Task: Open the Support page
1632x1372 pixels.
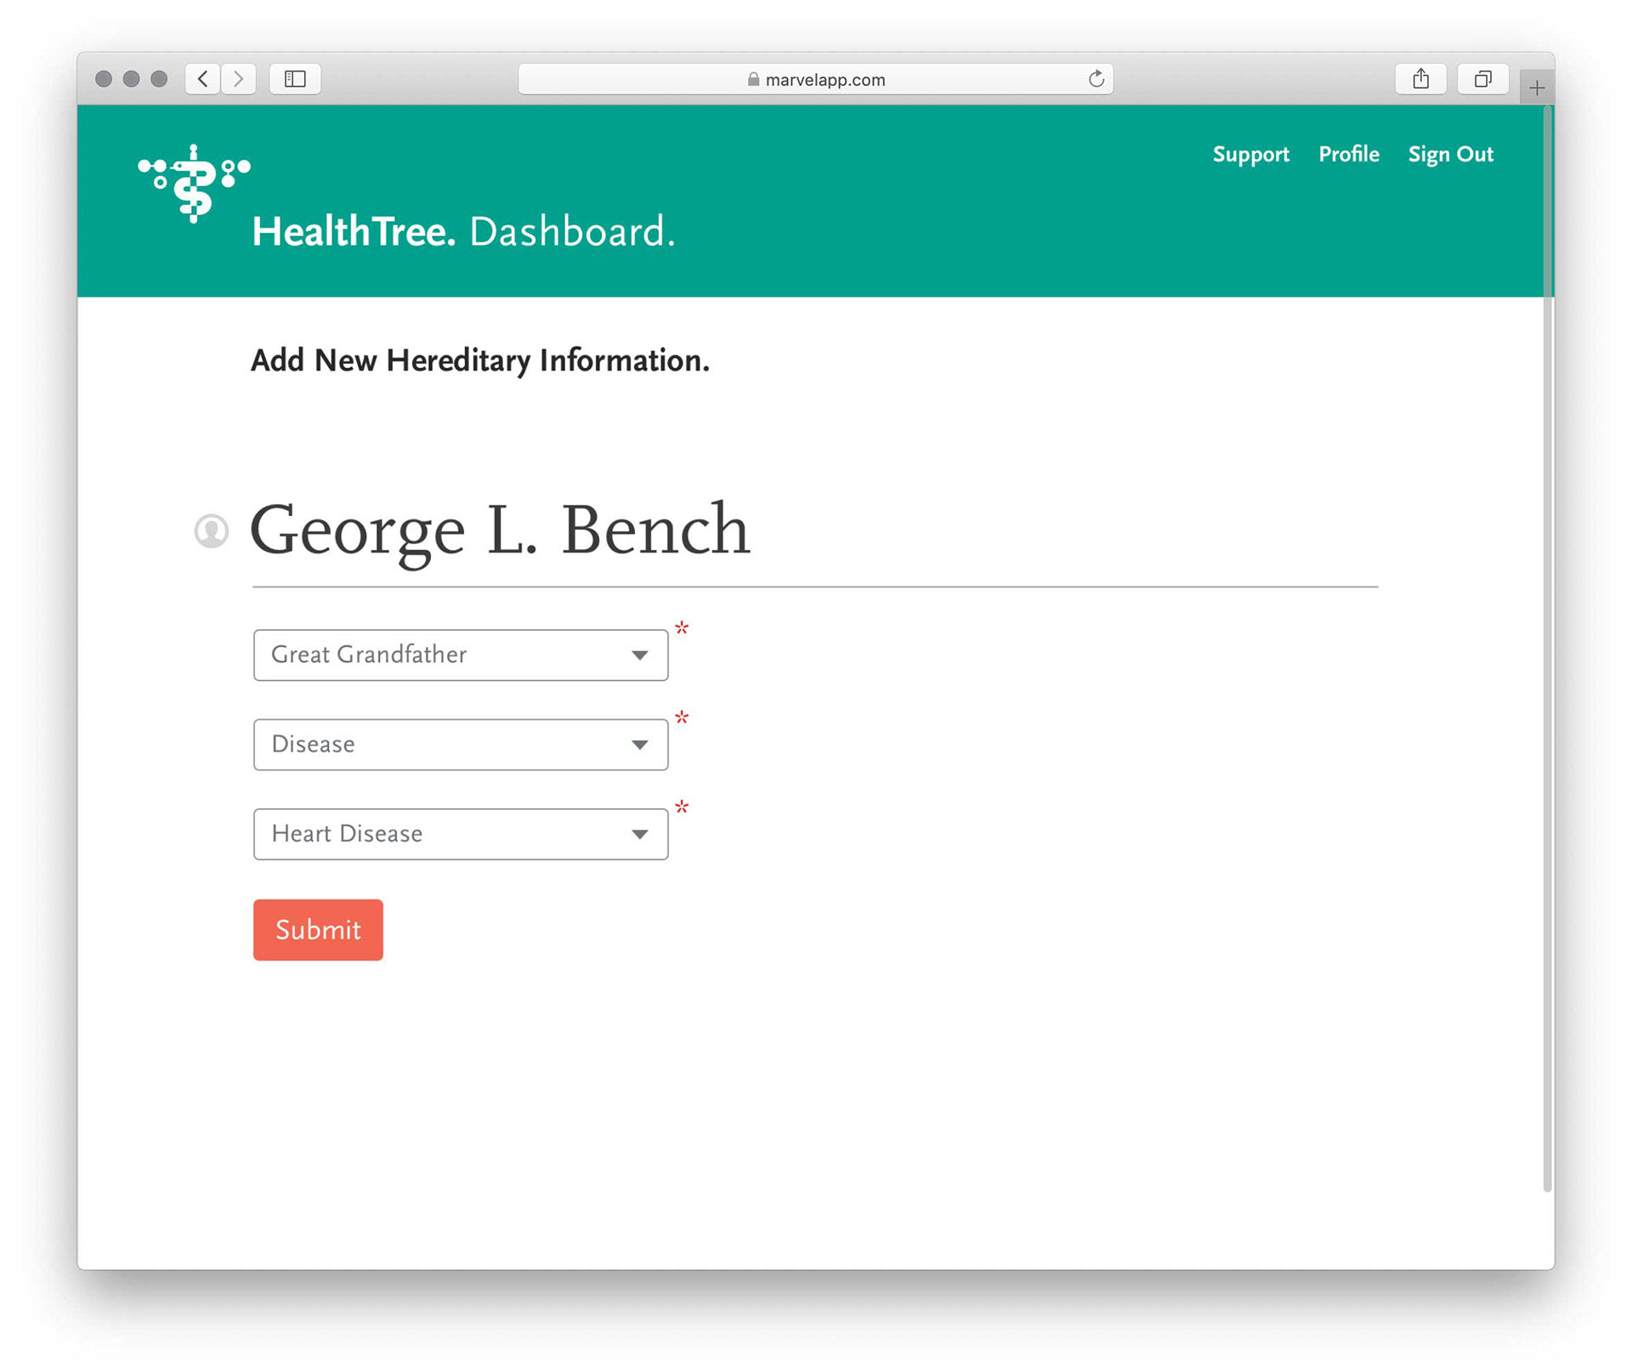Action: 1250,155
